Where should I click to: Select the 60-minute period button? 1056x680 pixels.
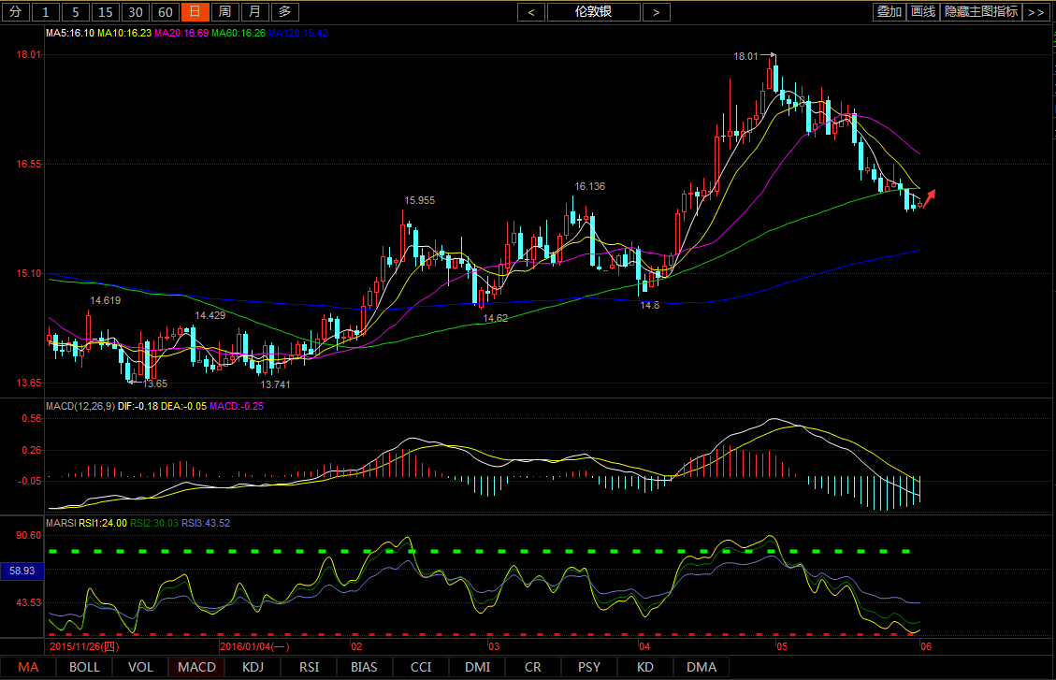coord(166,12)
